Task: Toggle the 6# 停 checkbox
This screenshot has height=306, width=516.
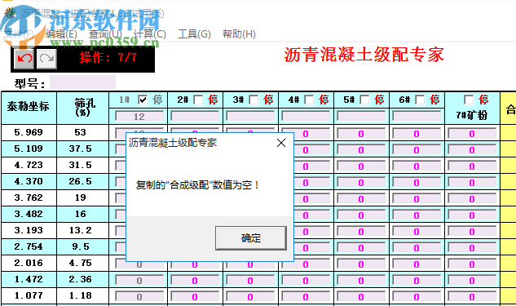Action: pyautogui.click(x=420, y=100)
